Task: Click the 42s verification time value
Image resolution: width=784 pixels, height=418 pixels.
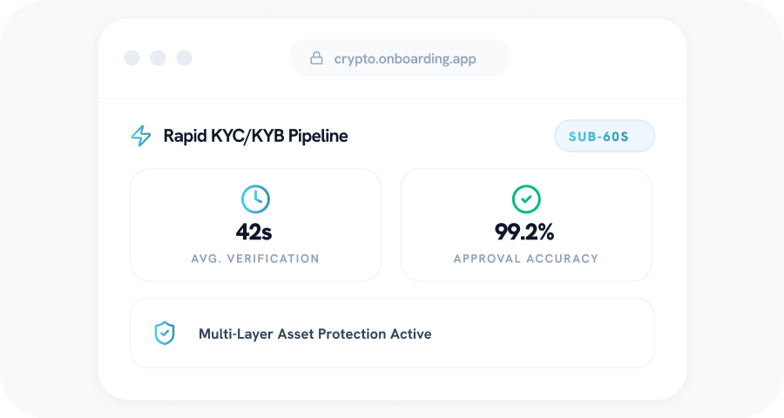Action: coord(254,232)
